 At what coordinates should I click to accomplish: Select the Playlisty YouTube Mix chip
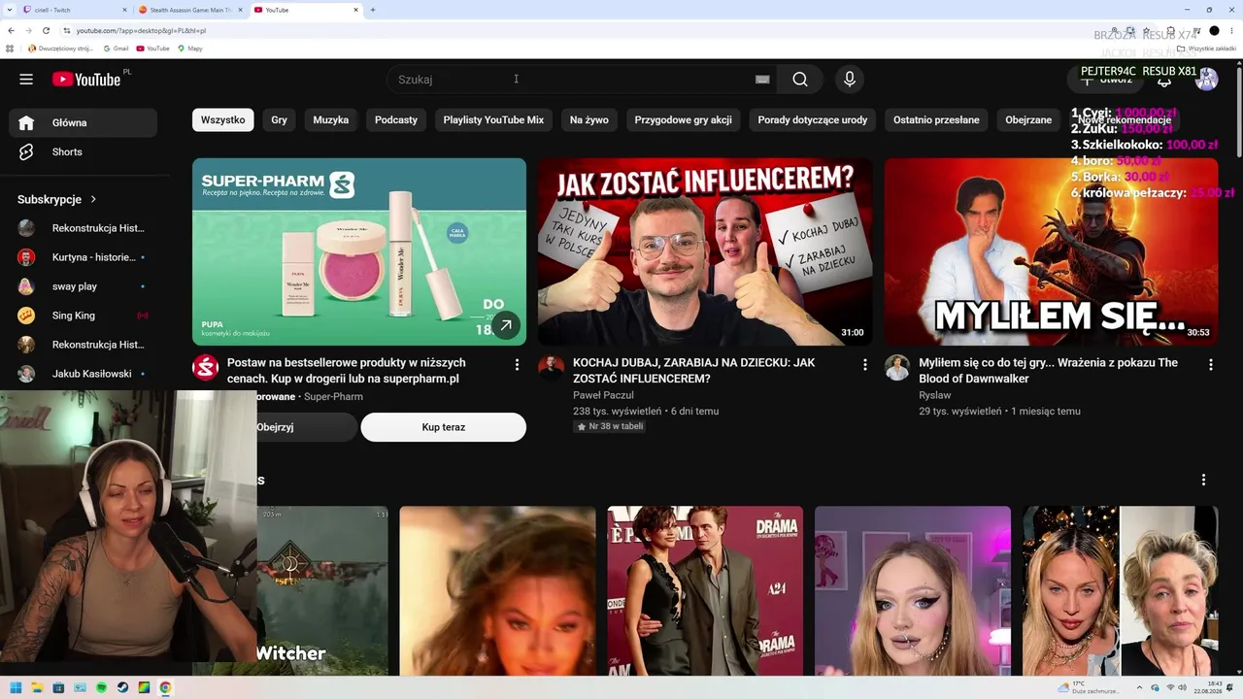click(x=493, y=119)
